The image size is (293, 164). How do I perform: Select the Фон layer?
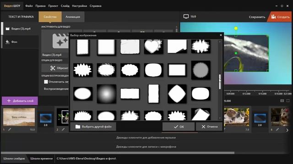(x=20, y=42)
